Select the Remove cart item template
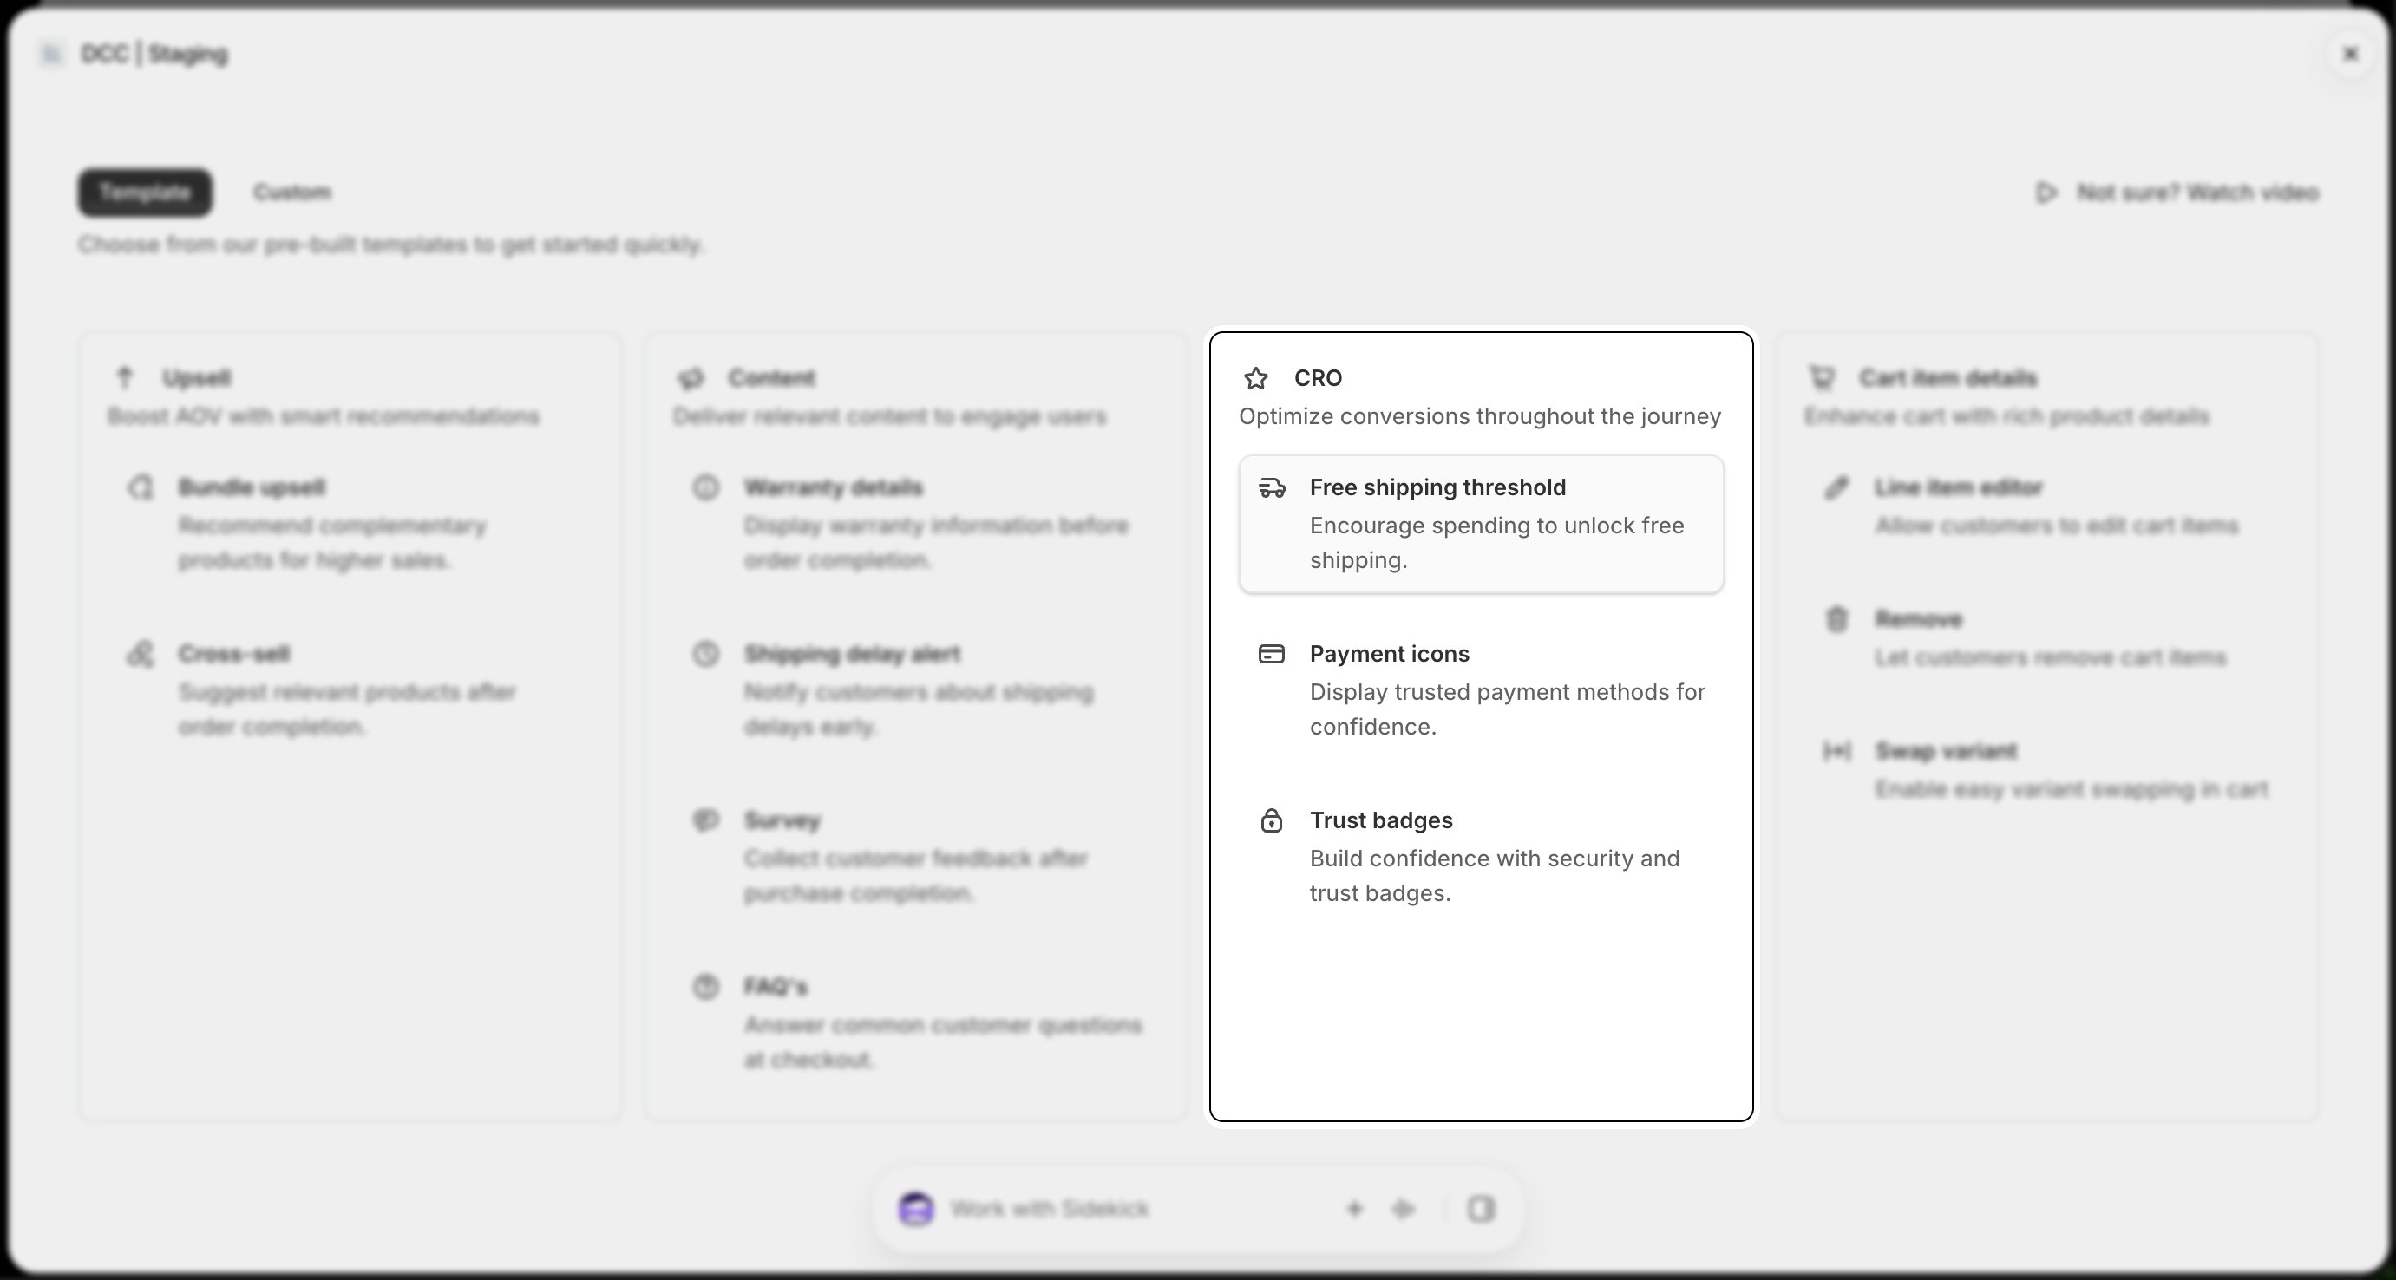The width and height of the screenshot is (2396, 1280). coord(2046,638)
